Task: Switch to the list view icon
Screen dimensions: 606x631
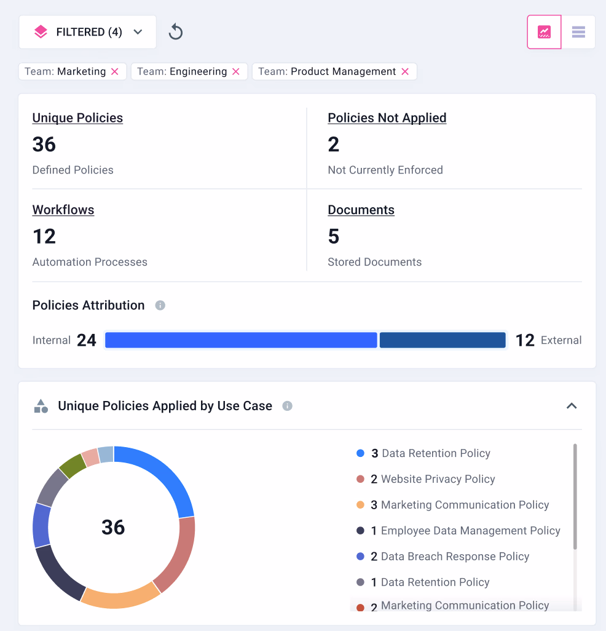Action: 578,31
